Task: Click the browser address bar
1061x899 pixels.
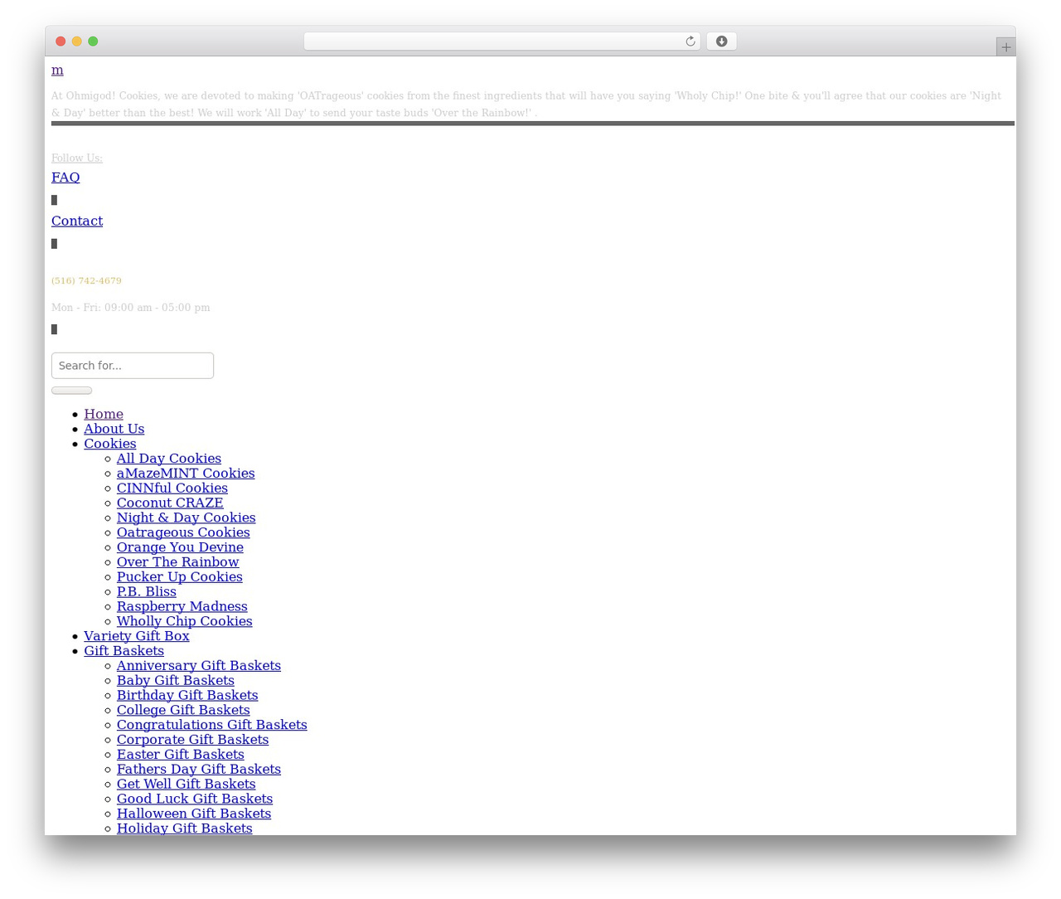Action: point(501,41)
